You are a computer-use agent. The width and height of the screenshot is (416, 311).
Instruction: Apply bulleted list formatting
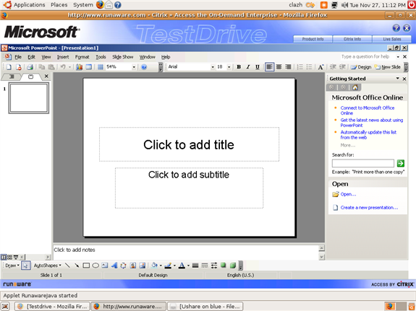tap(309, 67)
